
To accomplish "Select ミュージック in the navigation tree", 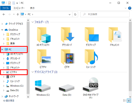I will click(15, 81).
